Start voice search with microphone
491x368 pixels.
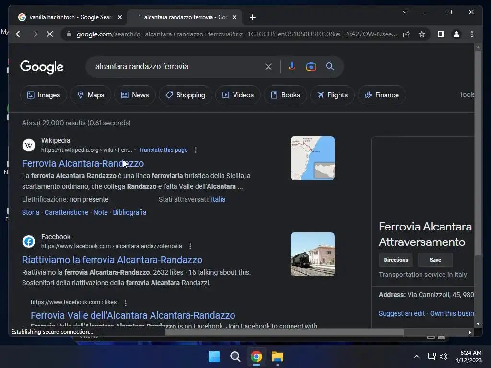(292, 66)
